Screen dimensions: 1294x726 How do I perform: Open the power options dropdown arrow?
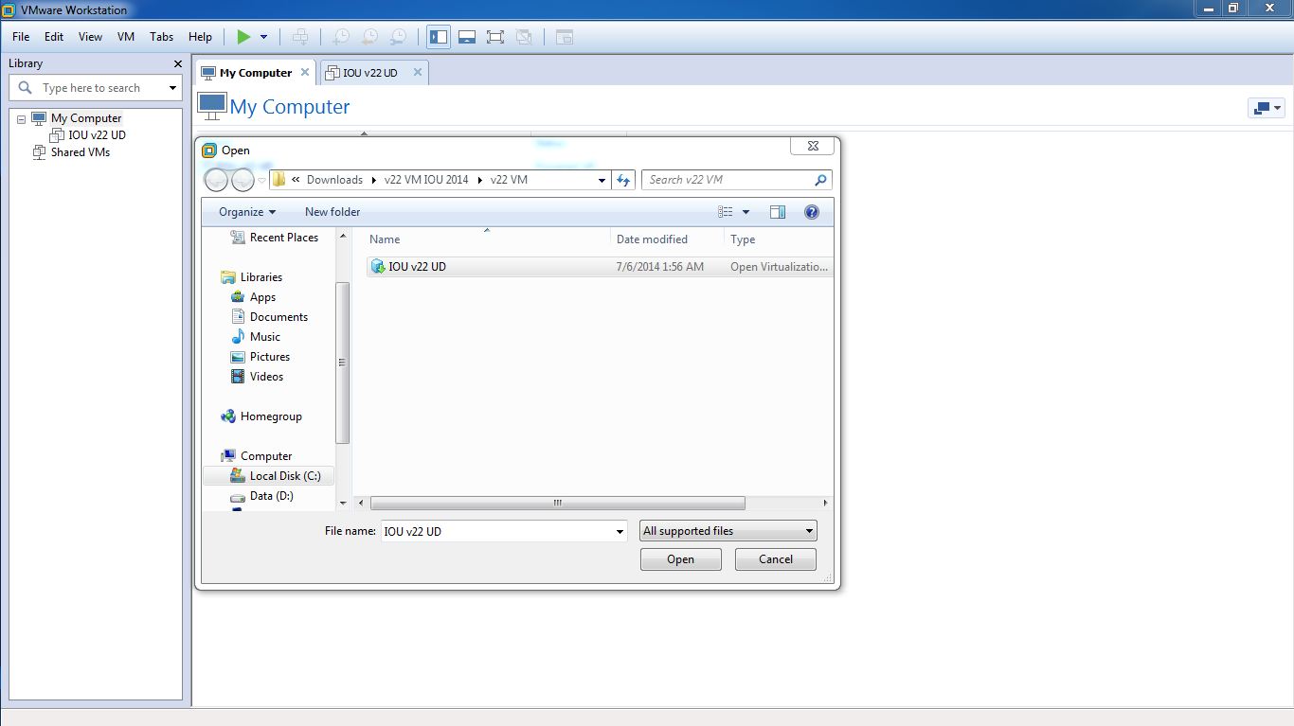pyautogui.click(x=263, y=37)
